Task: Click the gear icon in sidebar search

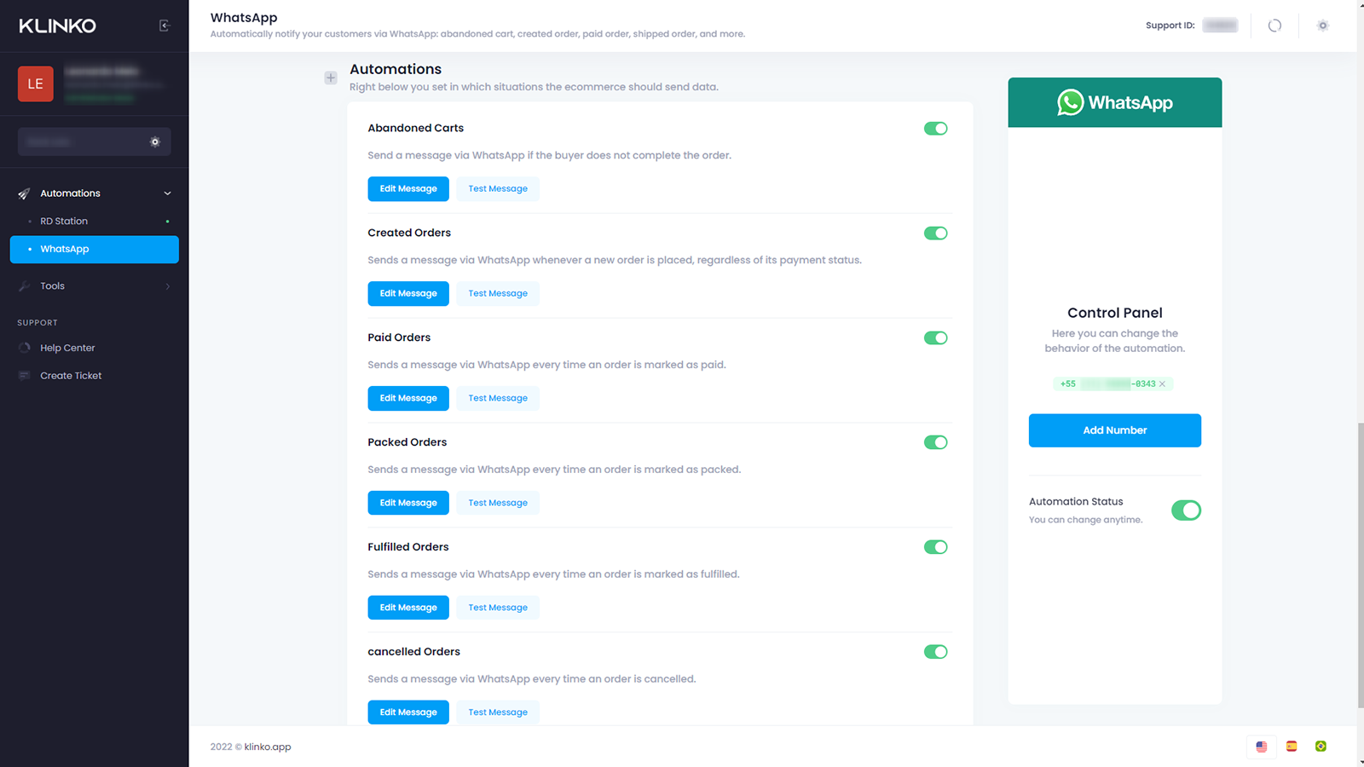Action: 155,142
